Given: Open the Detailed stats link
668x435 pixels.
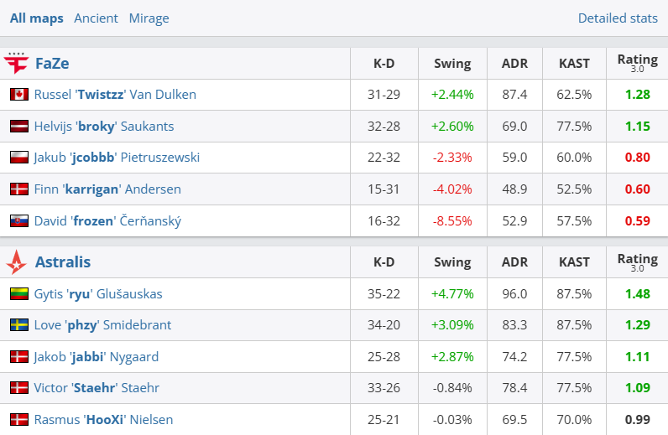Looking at the screenshot, I should [618, 18].
